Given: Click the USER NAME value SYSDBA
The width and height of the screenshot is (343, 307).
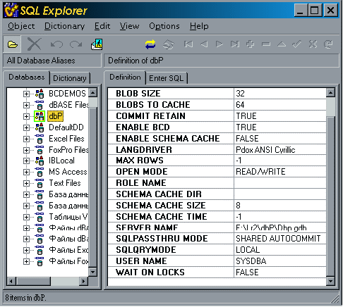Looking at the screenshot, I should tap(280, 261).
